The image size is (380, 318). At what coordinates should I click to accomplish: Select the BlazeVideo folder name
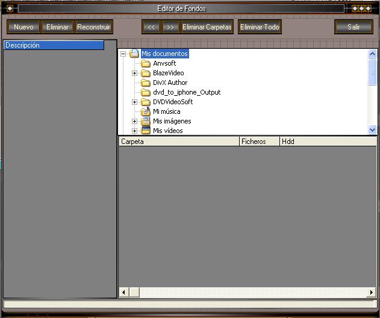click(169, 73)
